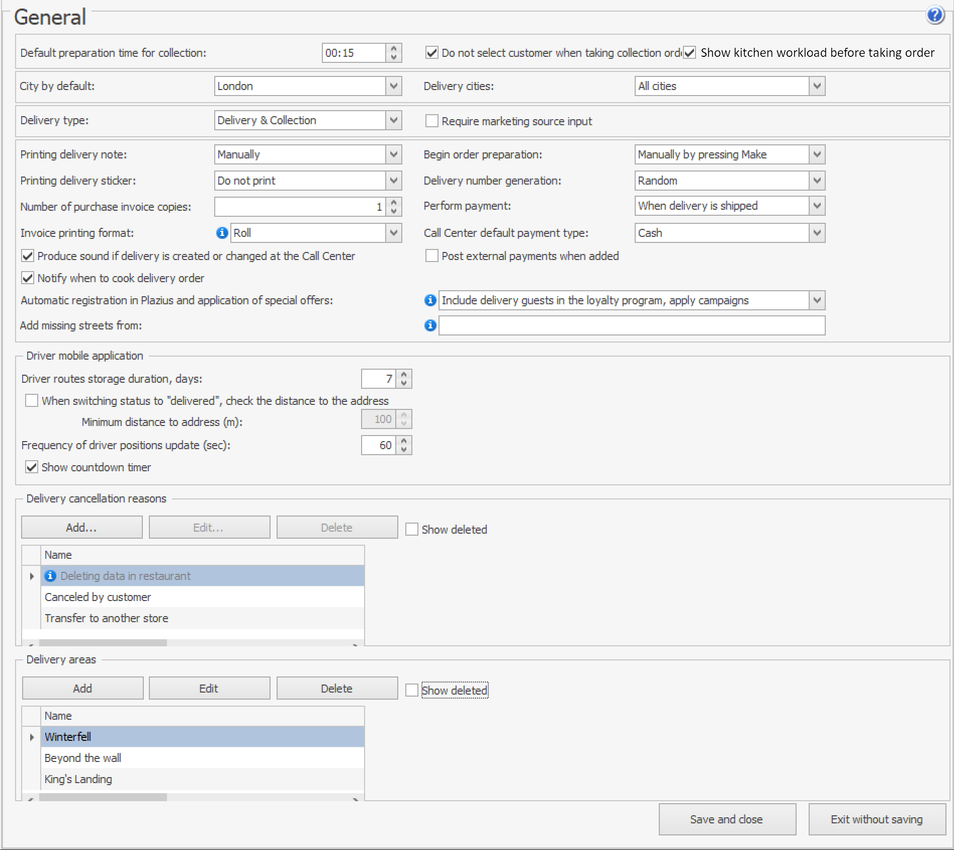Click row arrow indicator beside Winterfell
The image size is (954, 850).
(x=32, y=737)
